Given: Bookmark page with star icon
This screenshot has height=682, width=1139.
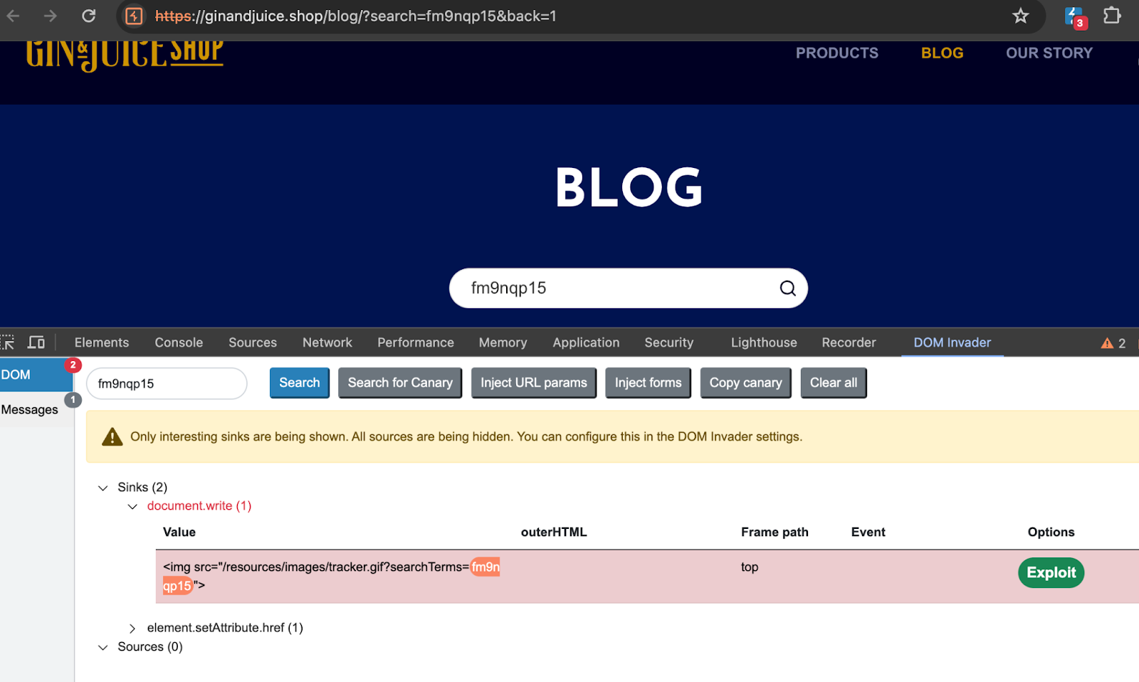Looking at the screenshot, I should [1020, 16].
